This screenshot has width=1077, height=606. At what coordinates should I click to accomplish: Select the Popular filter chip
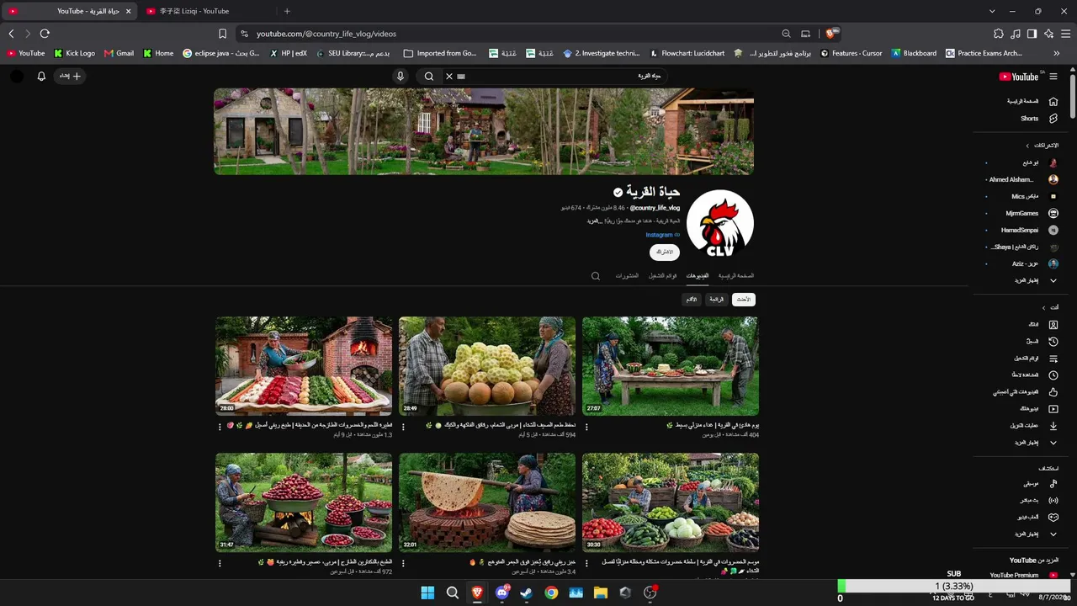pos(716,300)
